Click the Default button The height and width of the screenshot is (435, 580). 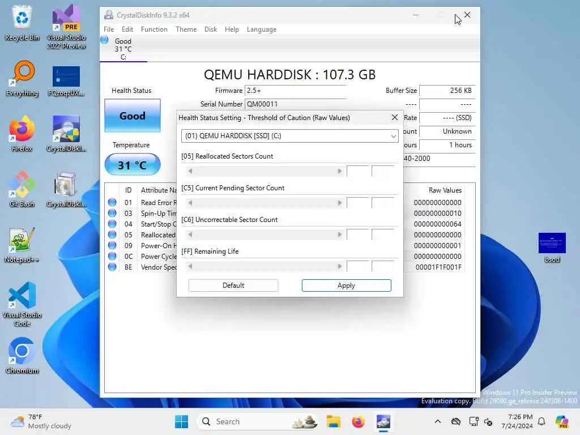(x=233, y=285)
